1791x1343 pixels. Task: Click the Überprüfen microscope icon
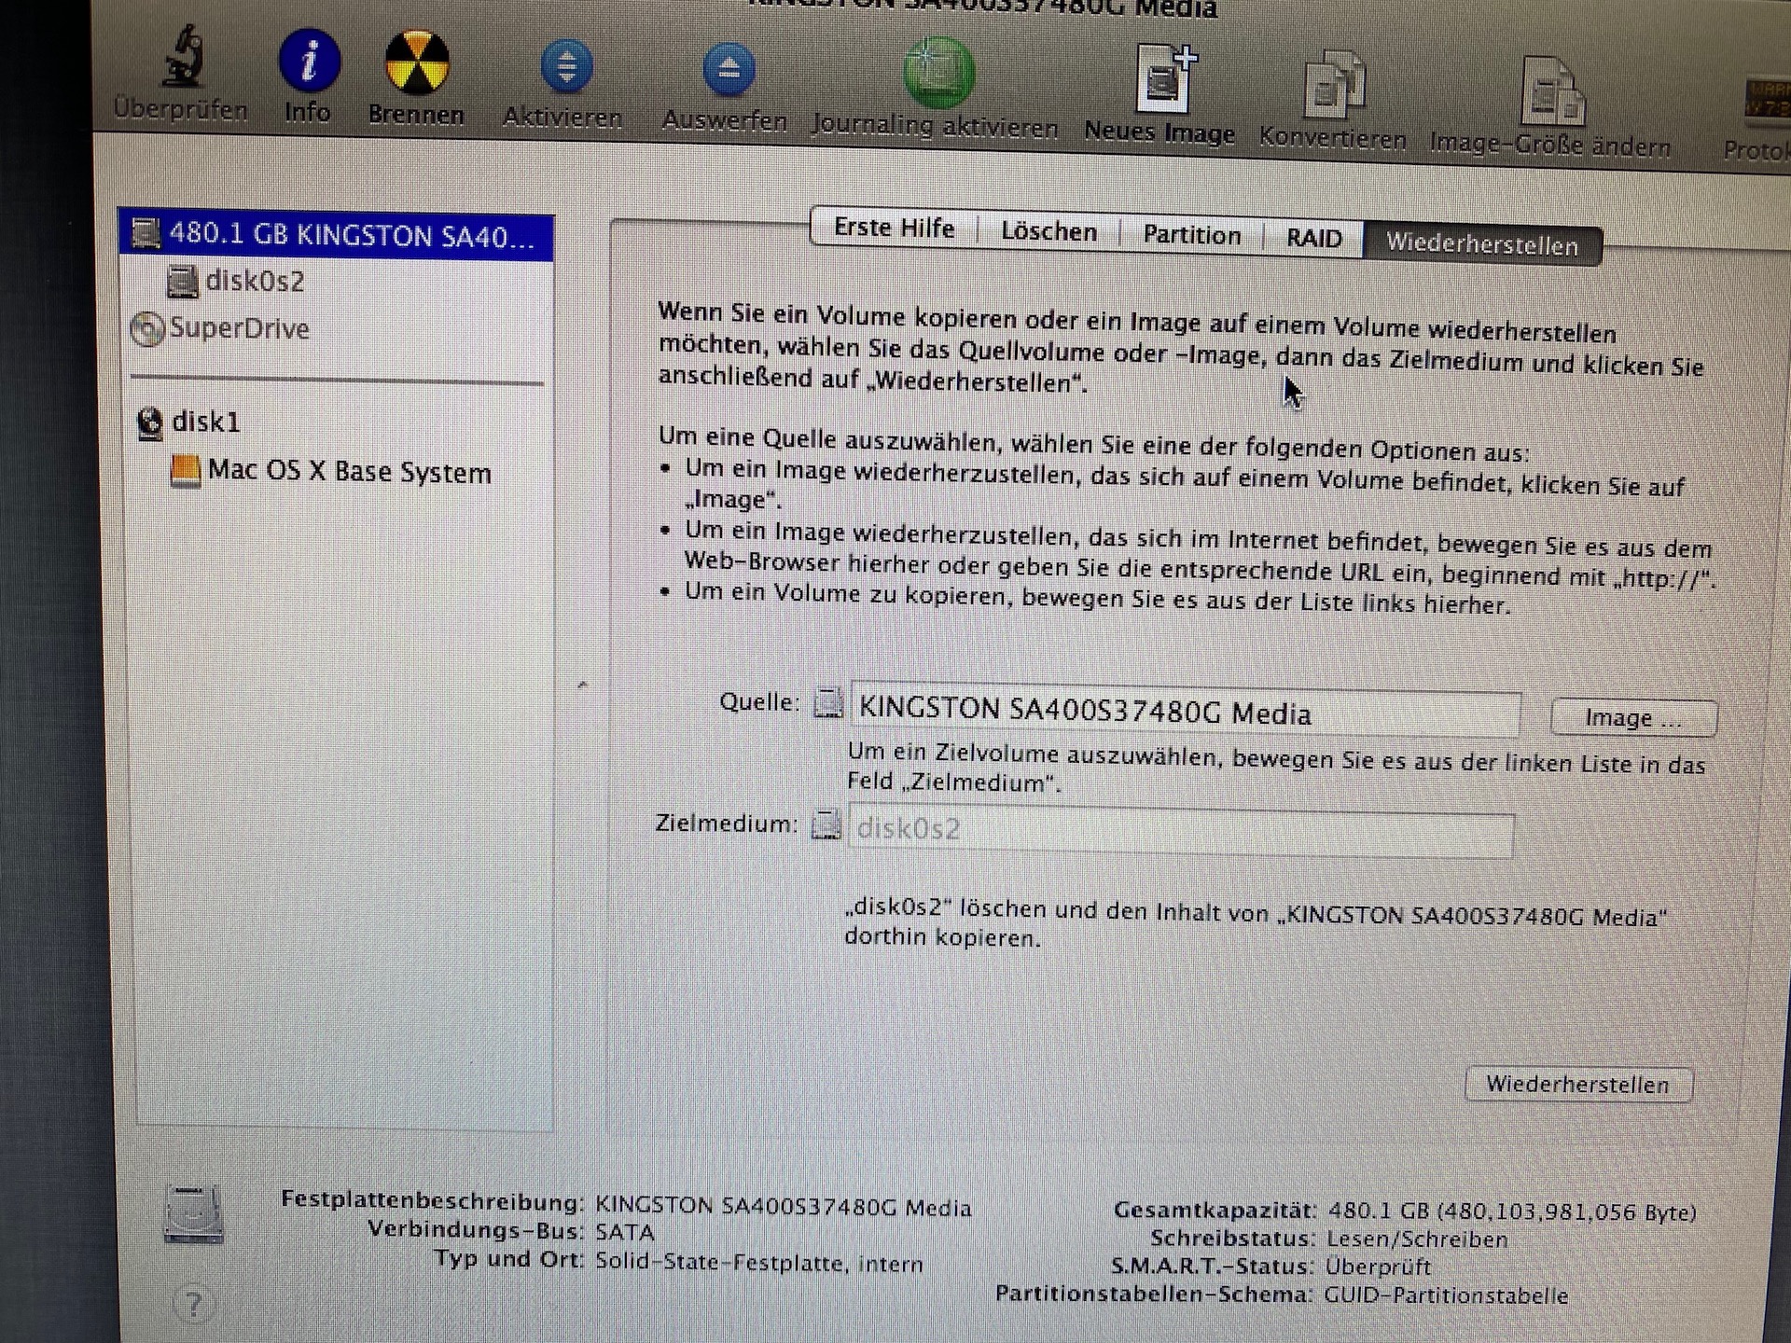184,59
